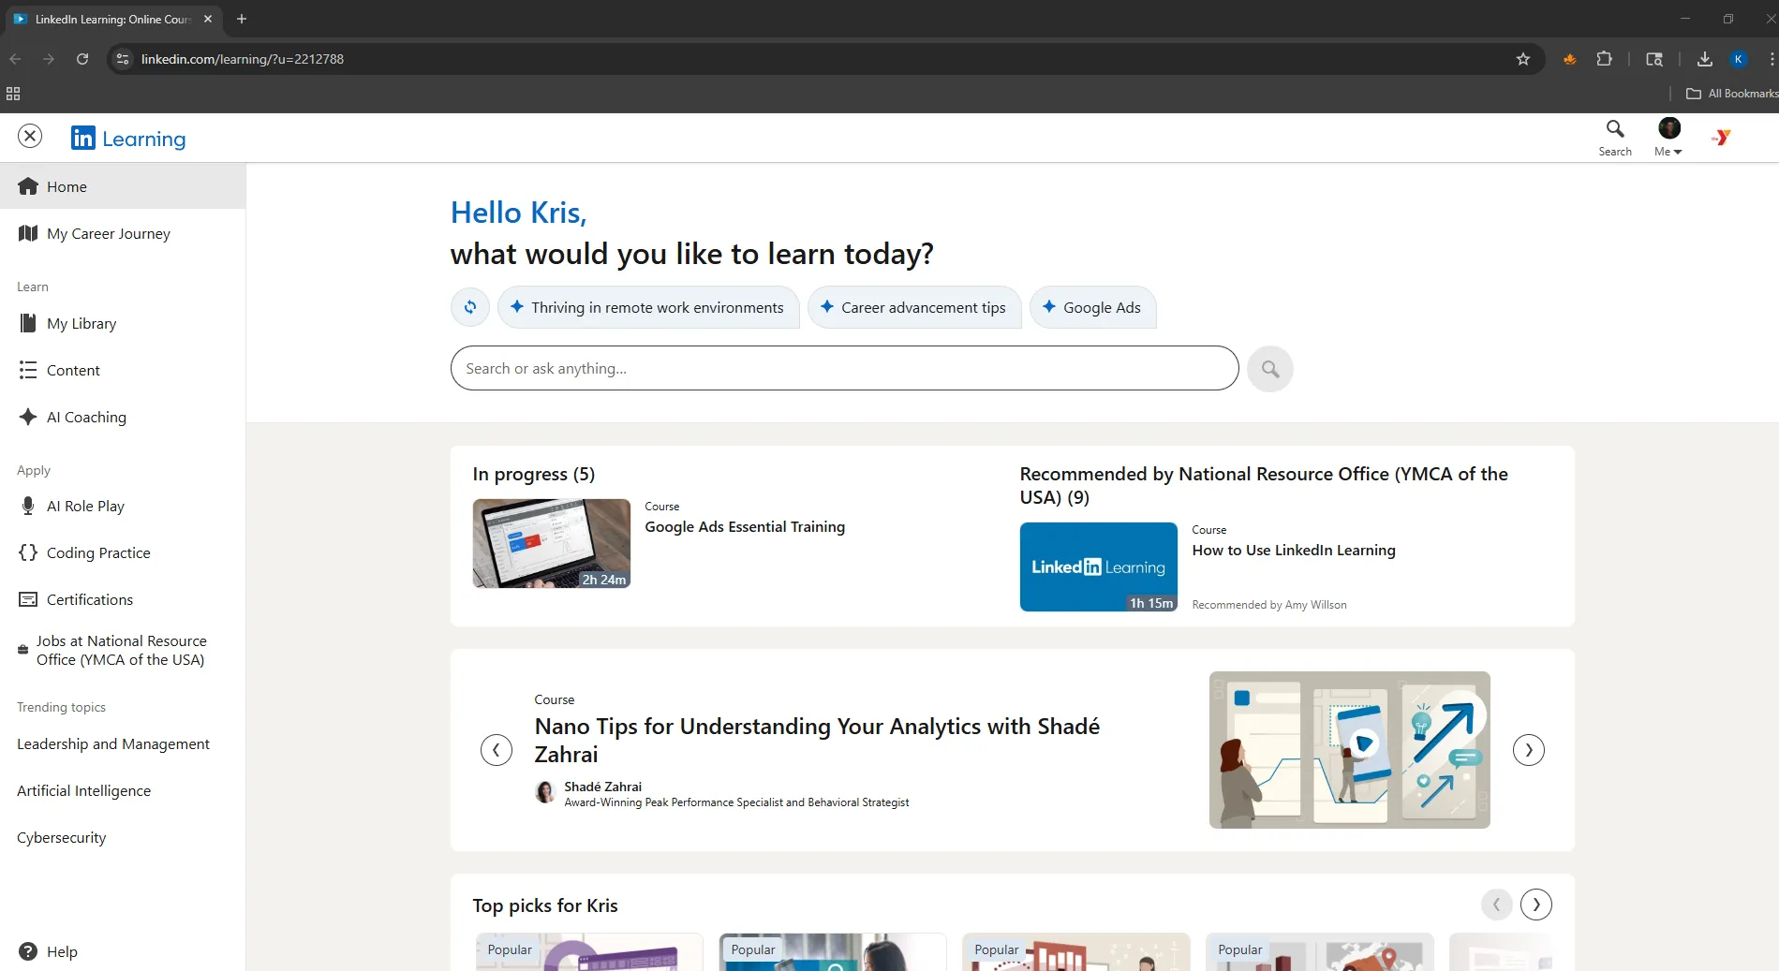Open Coding Practice in the sidebar
This screenshot has height=971, width=1779.
97,552
